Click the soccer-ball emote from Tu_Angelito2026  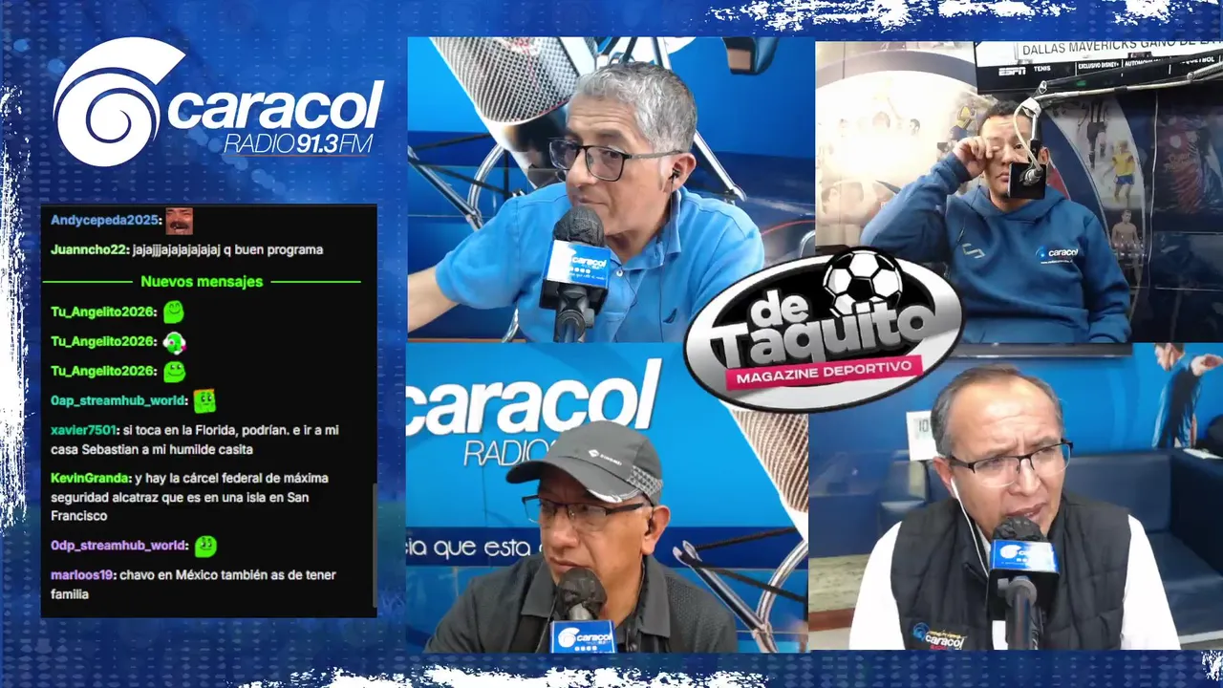click(174, 341)
